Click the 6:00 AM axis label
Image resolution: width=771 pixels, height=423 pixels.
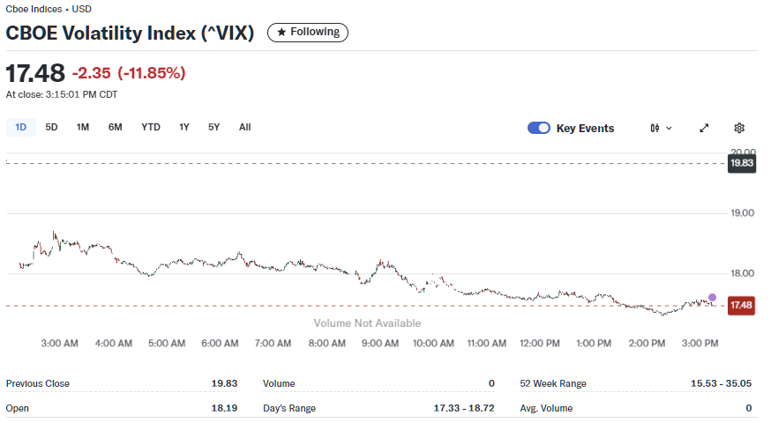coord(220,344)
